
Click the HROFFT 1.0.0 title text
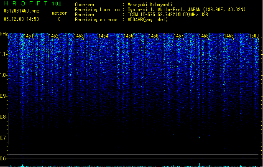coord(33,3)
